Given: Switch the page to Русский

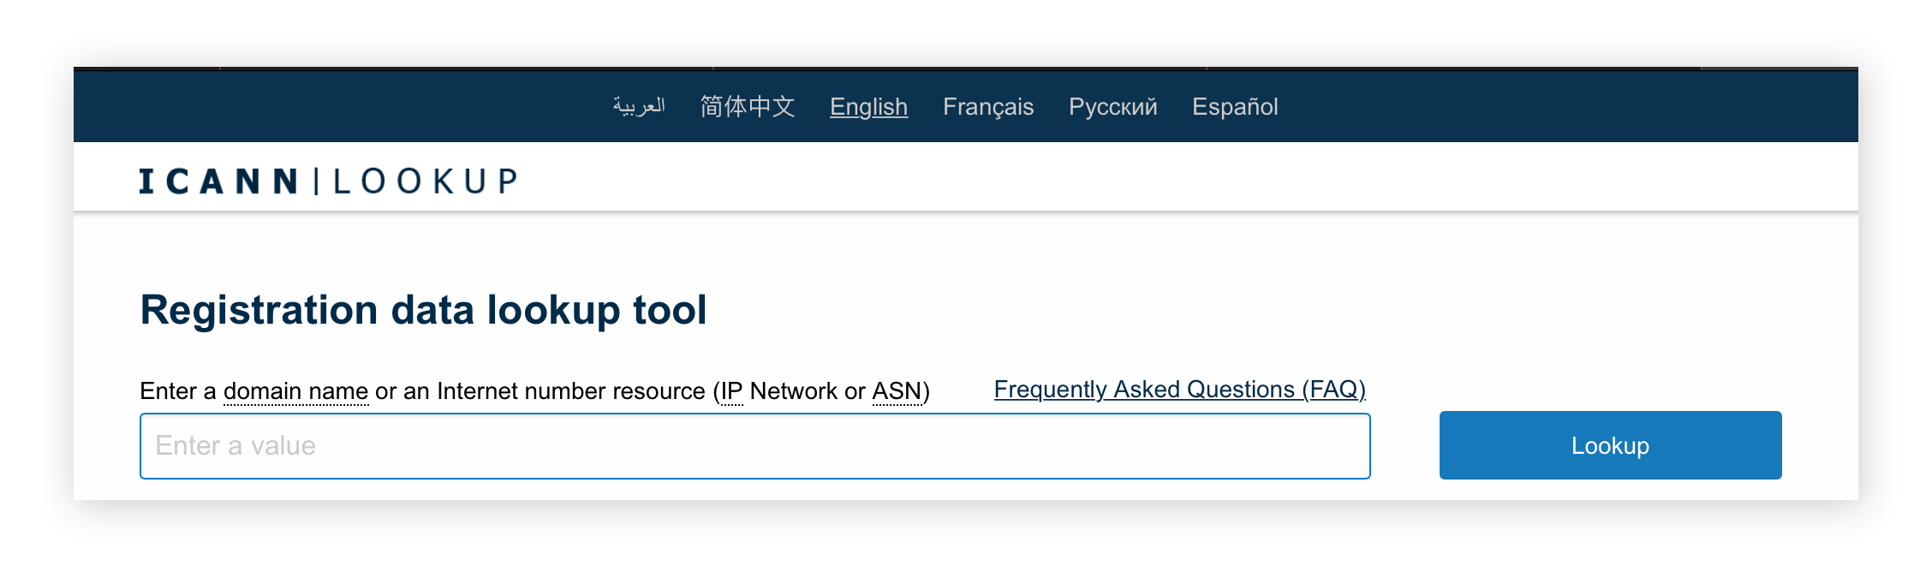Looking at the screenshot, I should [x=1112, y=106].
